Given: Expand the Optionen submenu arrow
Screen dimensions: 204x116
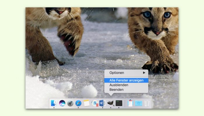Looking at the screenshot, I should [144, 73].
